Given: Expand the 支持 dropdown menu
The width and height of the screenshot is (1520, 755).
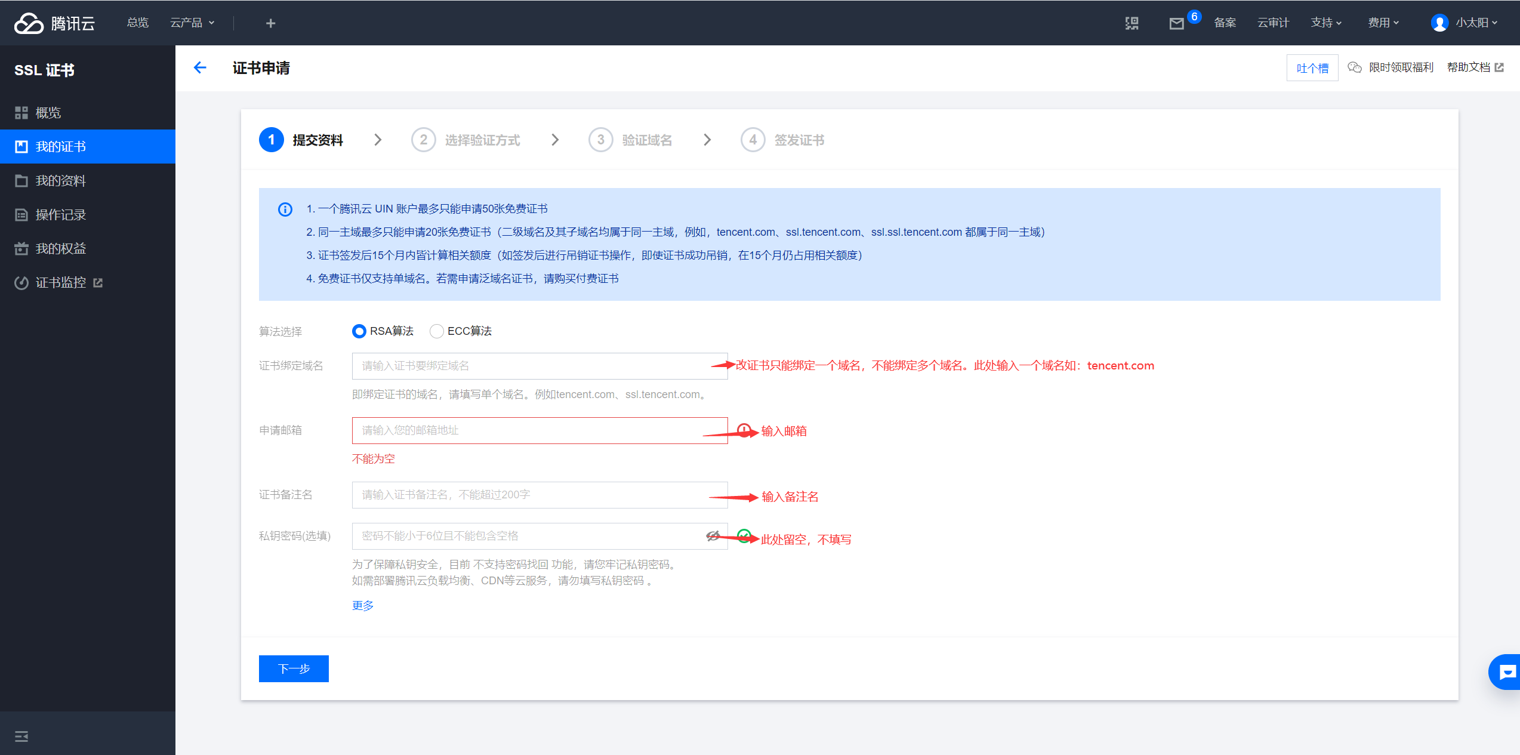Looking at the screenshot, I should point(1326,23).
